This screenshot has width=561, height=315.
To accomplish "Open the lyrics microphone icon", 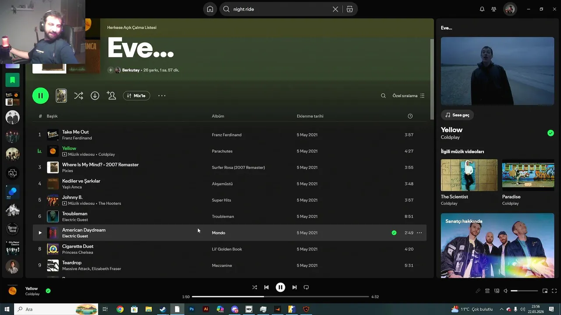I will [x=478, y=291].
